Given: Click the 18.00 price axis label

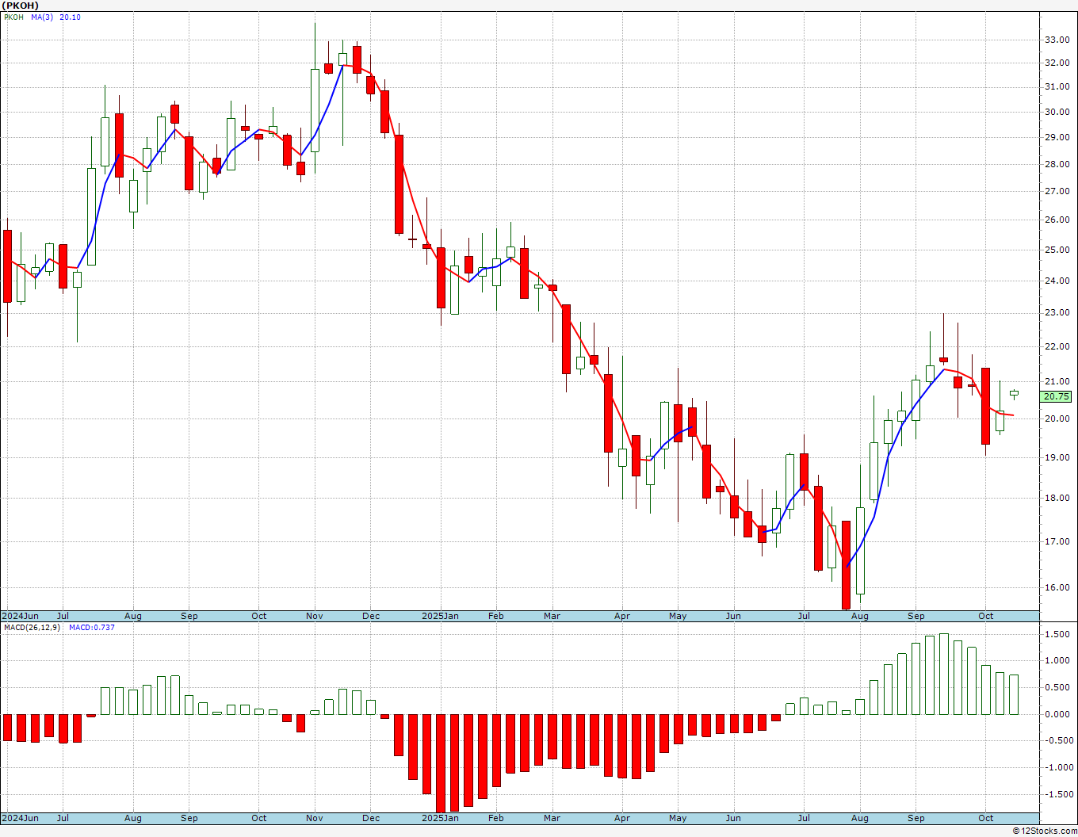Looking at the screenshot, I should click(x=1057, y=498).
